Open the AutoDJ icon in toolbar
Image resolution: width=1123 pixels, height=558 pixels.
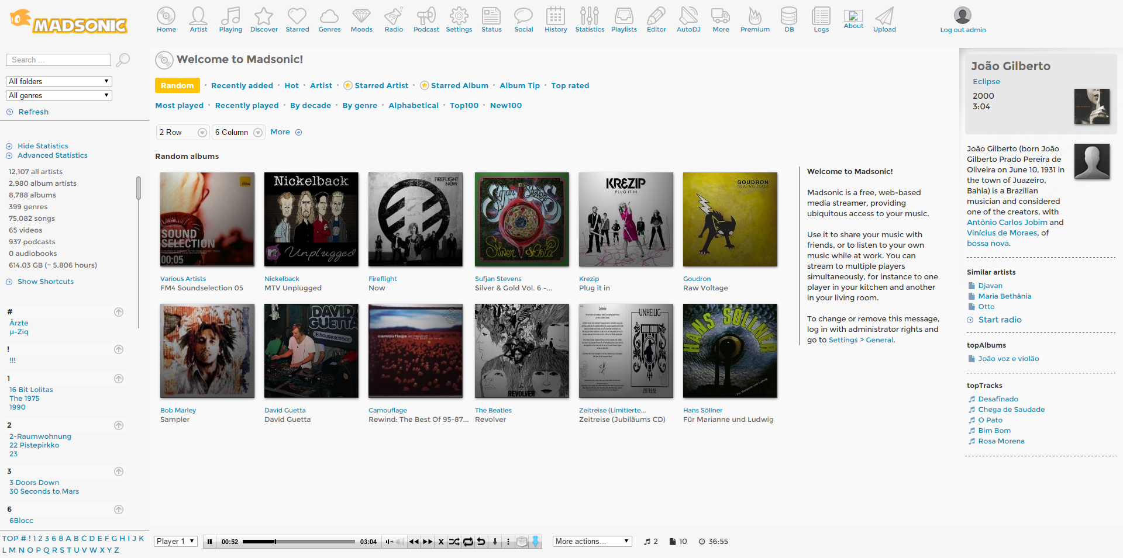click(x=688, y=19)
